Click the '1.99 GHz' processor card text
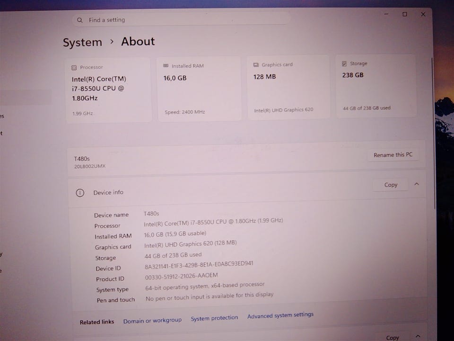This screenshot has height=341, width=454. (82, 113)
